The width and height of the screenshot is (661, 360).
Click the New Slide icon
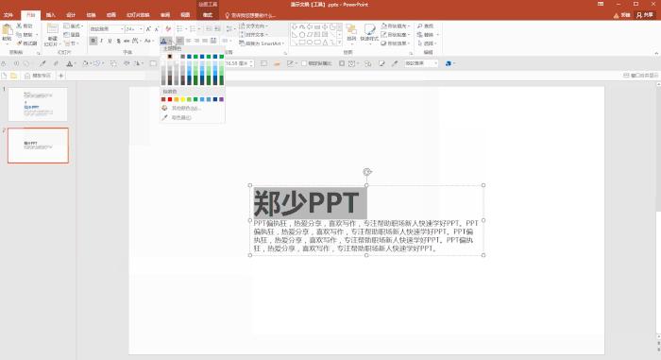52,29
